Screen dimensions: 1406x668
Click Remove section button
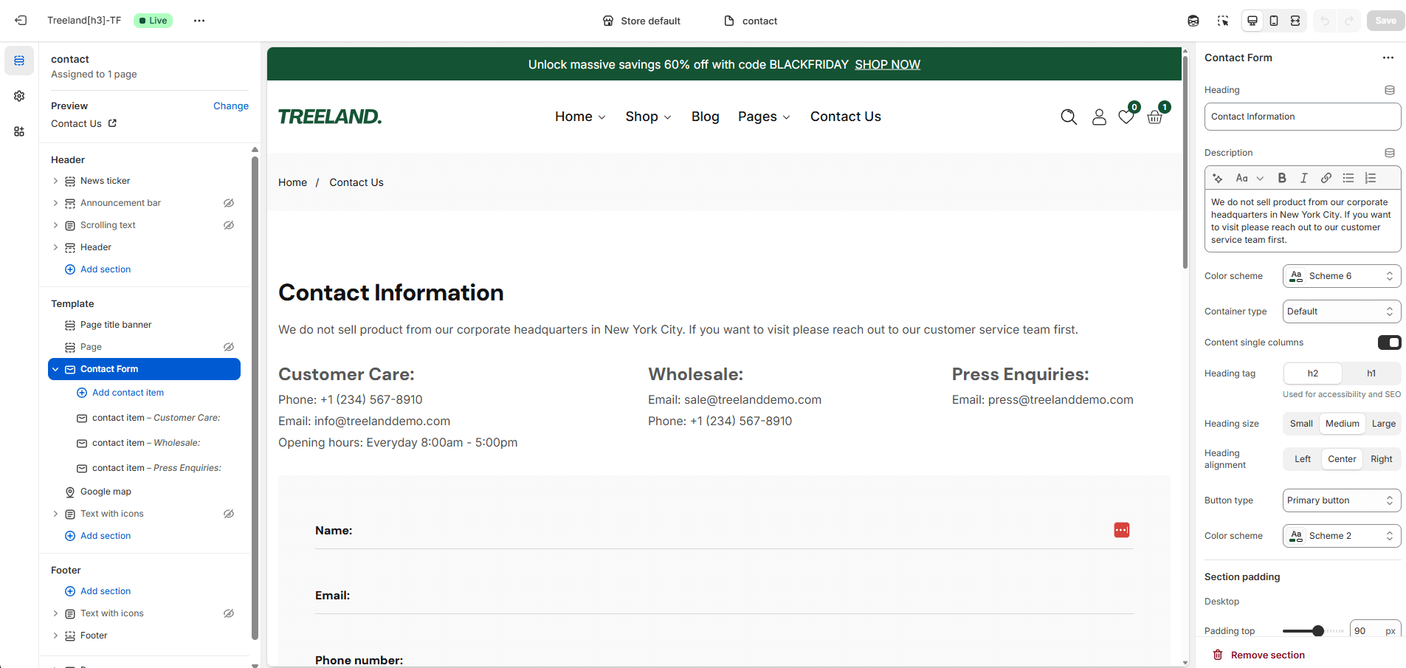[1259, 655]
